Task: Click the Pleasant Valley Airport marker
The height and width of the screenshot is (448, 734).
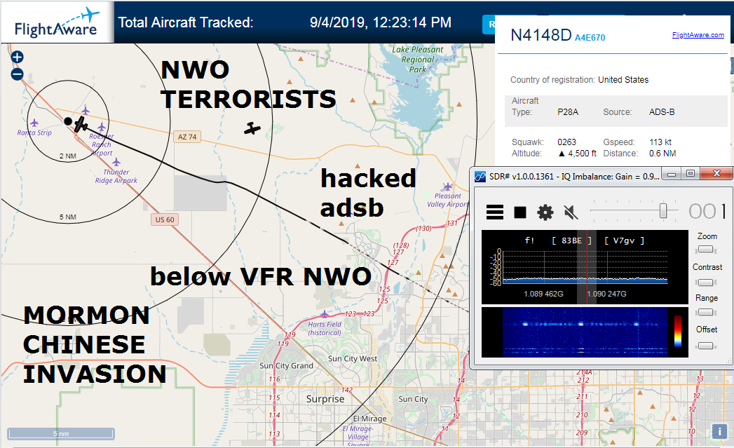Action: 447,186
